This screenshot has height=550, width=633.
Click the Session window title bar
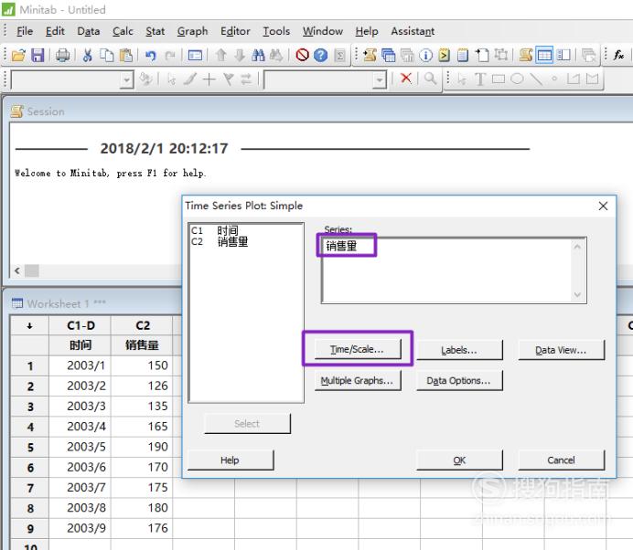[x=319, y=111]
